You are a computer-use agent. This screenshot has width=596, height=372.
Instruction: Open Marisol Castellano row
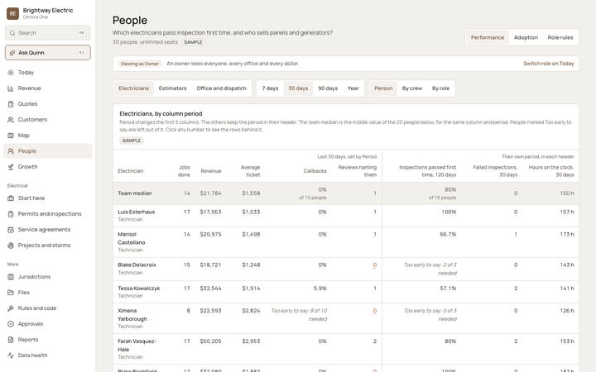click(x=346, y=242)
